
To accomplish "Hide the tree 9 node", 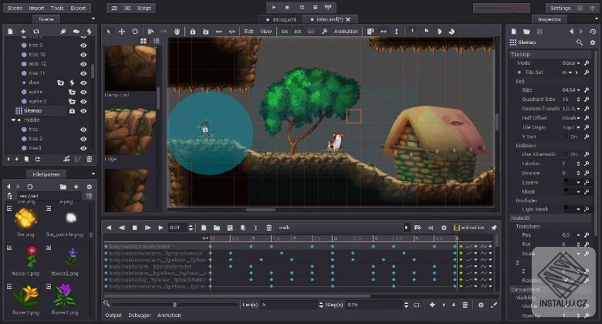I will pos(83,46).
